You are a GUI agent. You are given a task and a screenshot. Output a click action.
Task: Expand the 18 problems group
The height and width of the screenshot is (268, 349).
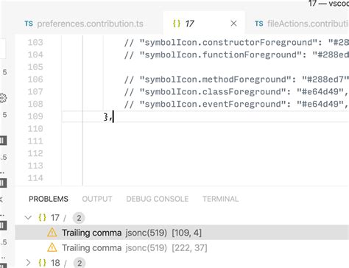[x=28, y=263]
